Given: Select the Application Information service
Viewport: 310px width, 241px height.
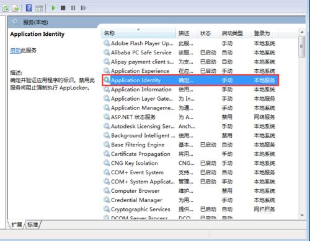Looking at the screenshot, I should [x=190, y=90].
